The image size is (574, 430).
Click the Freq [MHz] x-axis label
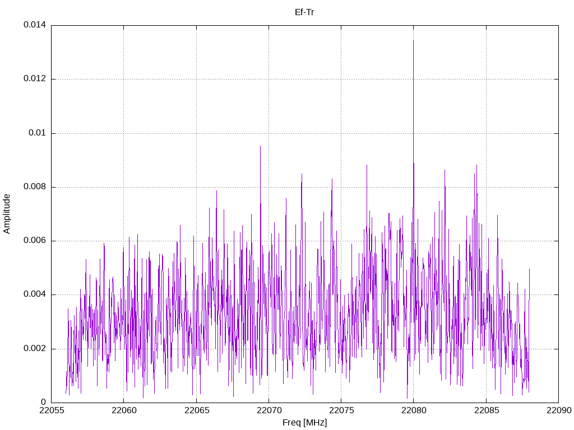tap(304, 423)
